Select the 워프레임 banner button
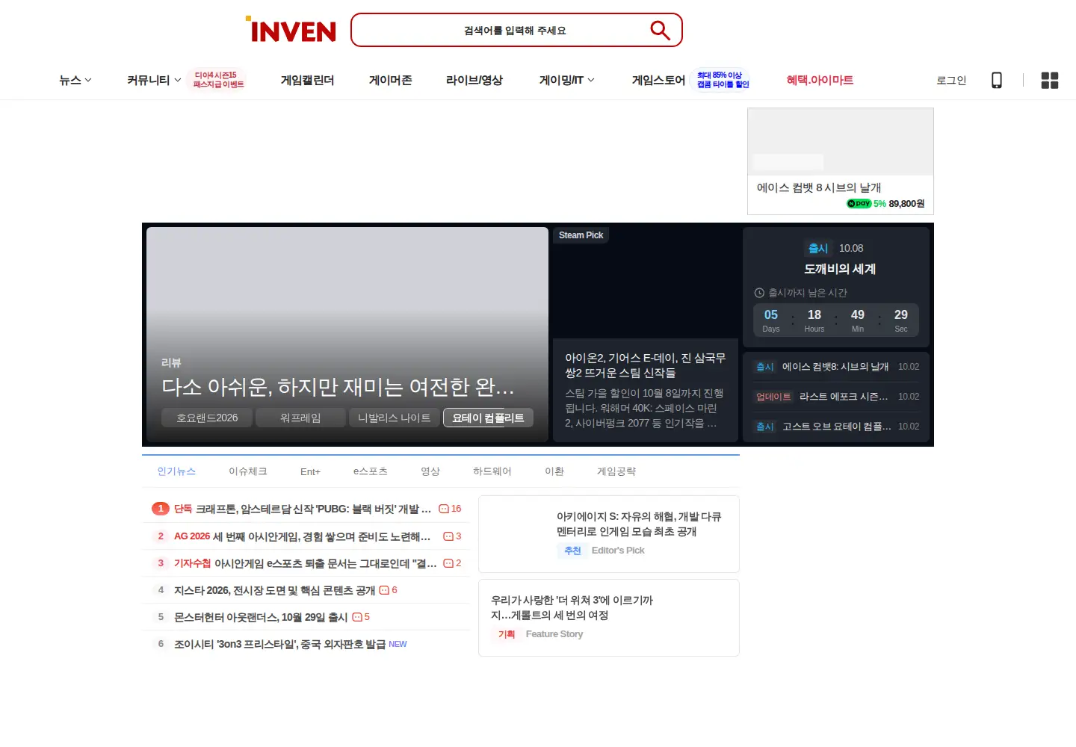The height and width of the screenshot is (747, 1076). [x=300, y=418]
